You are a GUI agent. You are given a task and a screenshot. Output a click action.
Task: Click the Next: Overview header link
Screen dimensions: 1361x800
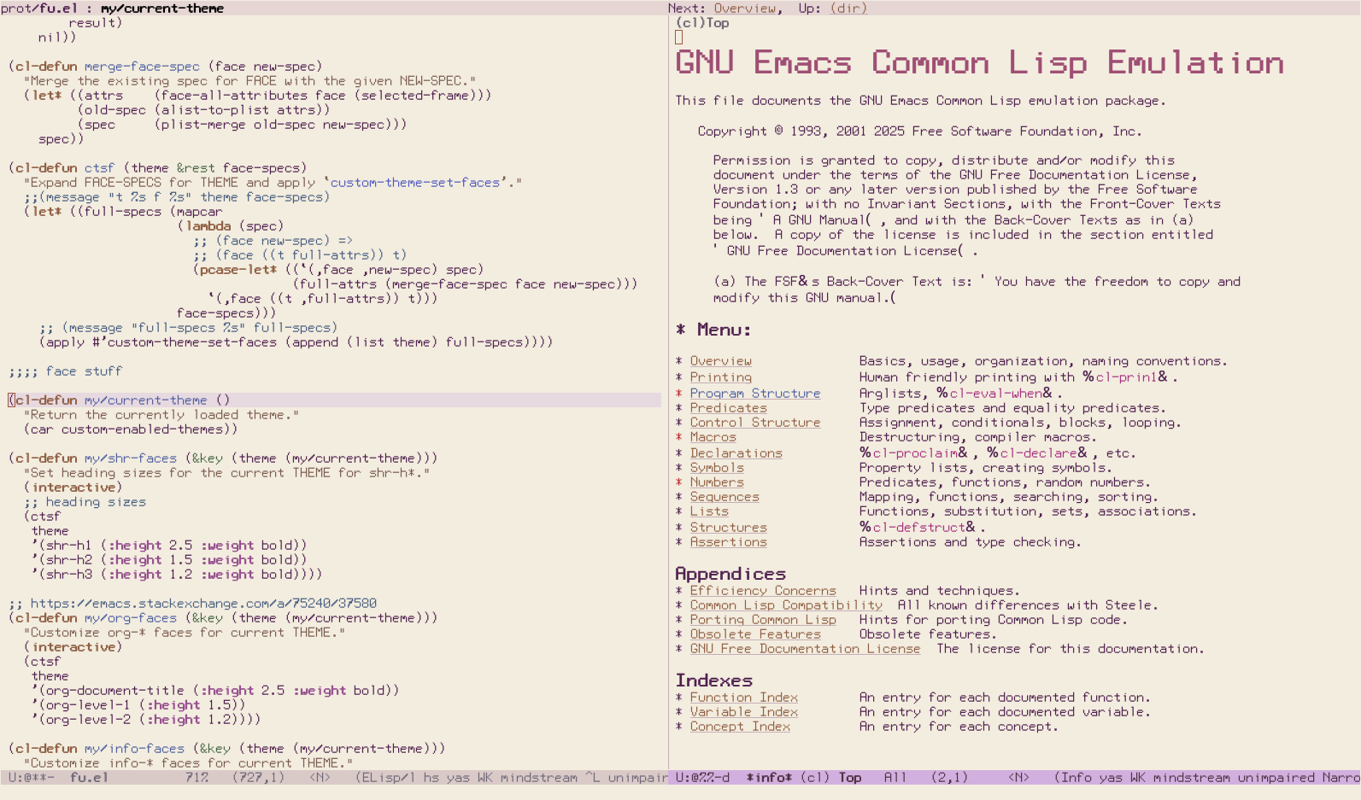744,8
